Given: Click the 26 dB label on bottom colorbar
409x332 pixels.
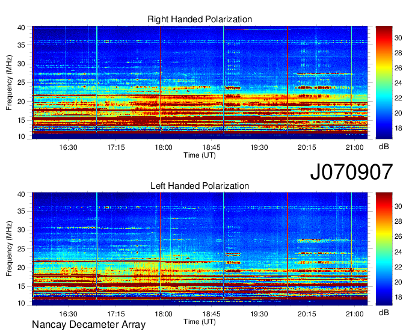Looking at the screenshot, I should click(398, 237).
